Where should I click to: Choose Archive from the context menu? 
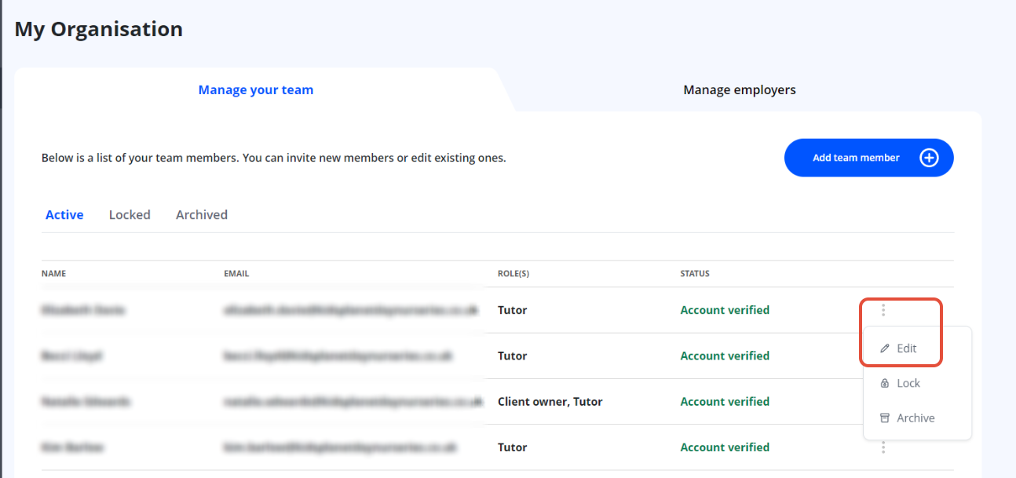tap(915, 418)
